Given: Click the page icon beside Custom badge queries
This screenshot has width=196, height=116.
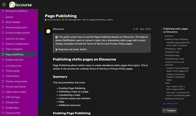Looking at the screenshot, I should pos(3,33).
